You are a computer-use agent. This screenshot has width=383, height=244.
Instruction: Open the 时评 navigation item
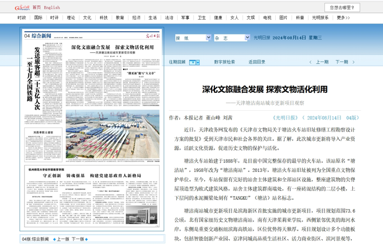(x=54, y=18)
